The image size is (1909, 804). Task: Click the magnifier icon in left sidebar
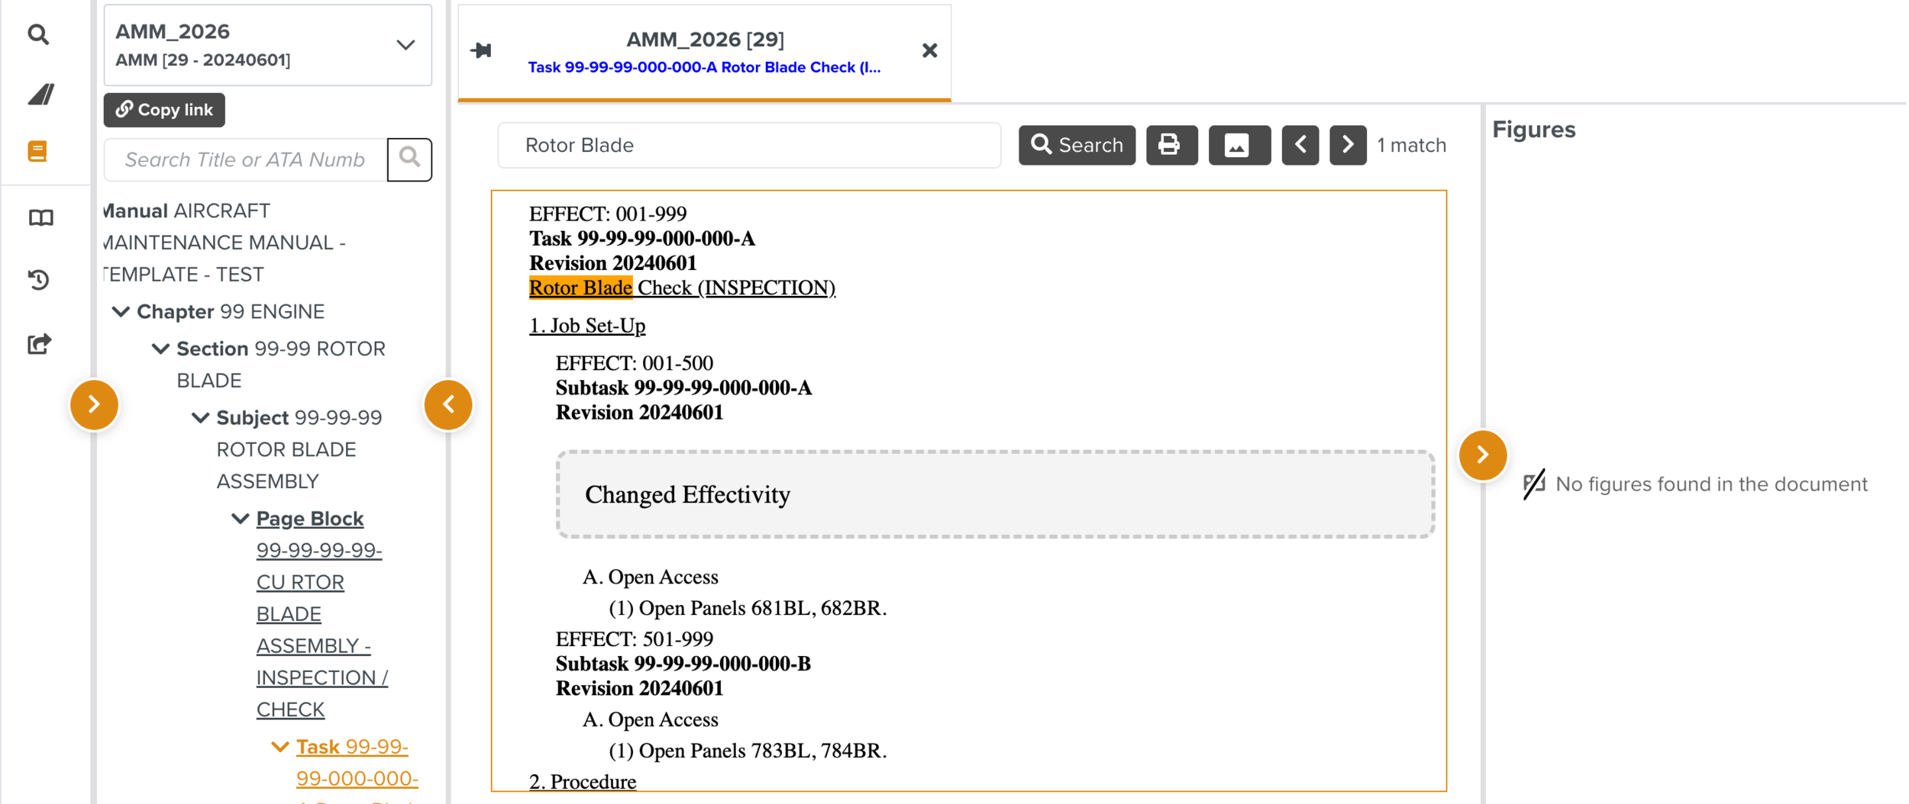click(x=38, y=34)
